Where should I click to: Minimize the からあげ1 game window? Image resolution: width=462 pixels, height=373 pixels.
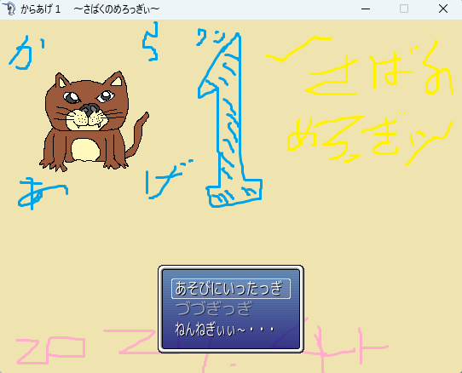tap(366, 9)
